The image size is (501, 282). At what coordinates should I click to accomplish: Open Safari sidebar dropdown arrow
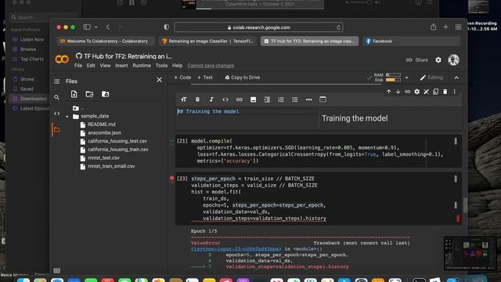click(x=96, y=27)
